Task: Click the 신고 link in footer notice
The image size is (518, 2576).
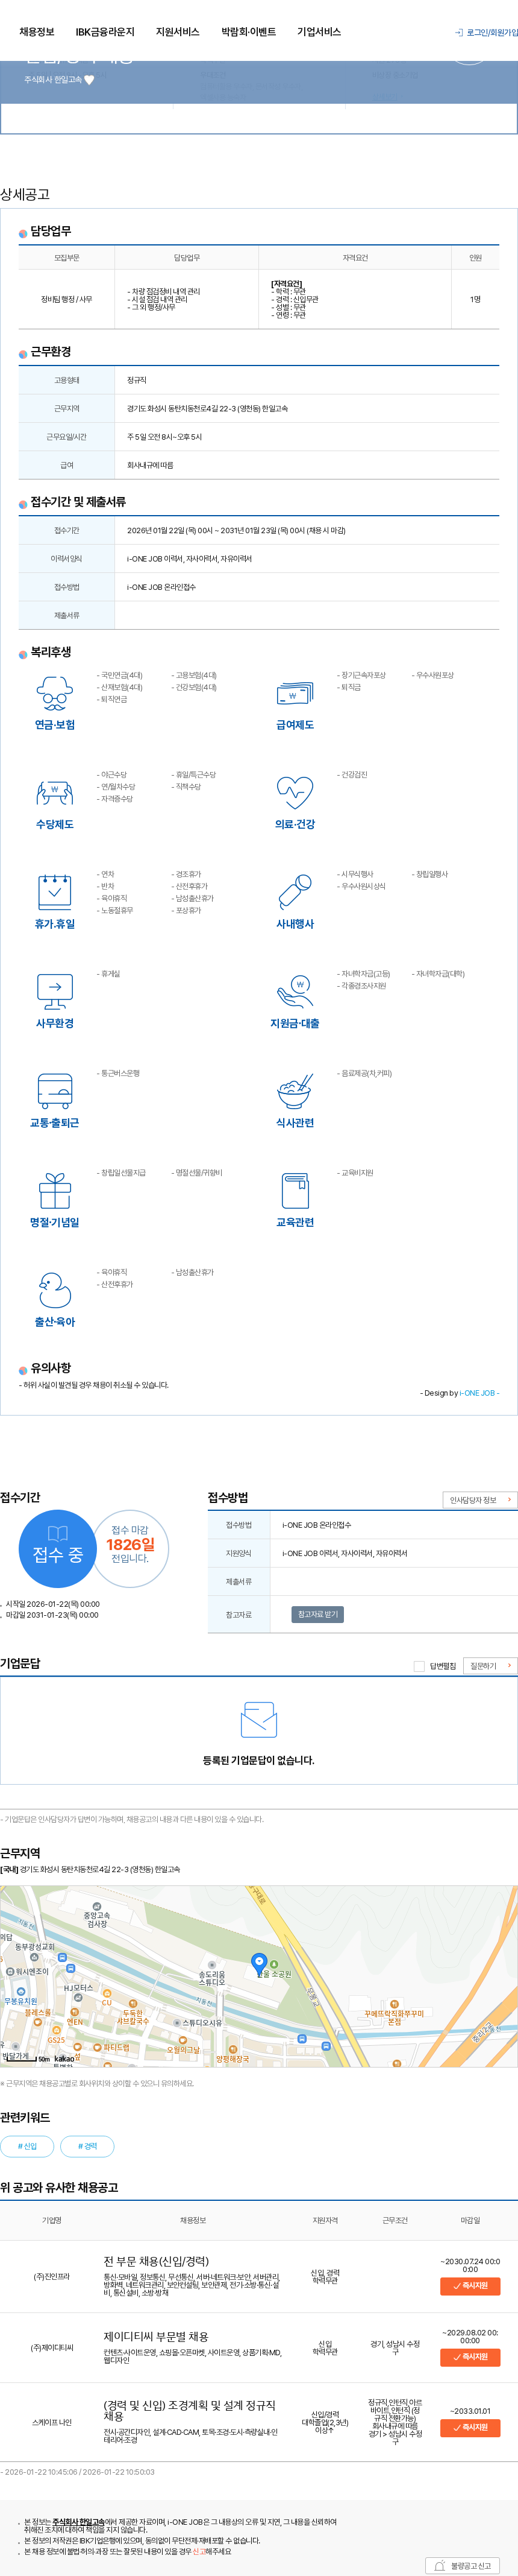Action: coord(199,2551)
